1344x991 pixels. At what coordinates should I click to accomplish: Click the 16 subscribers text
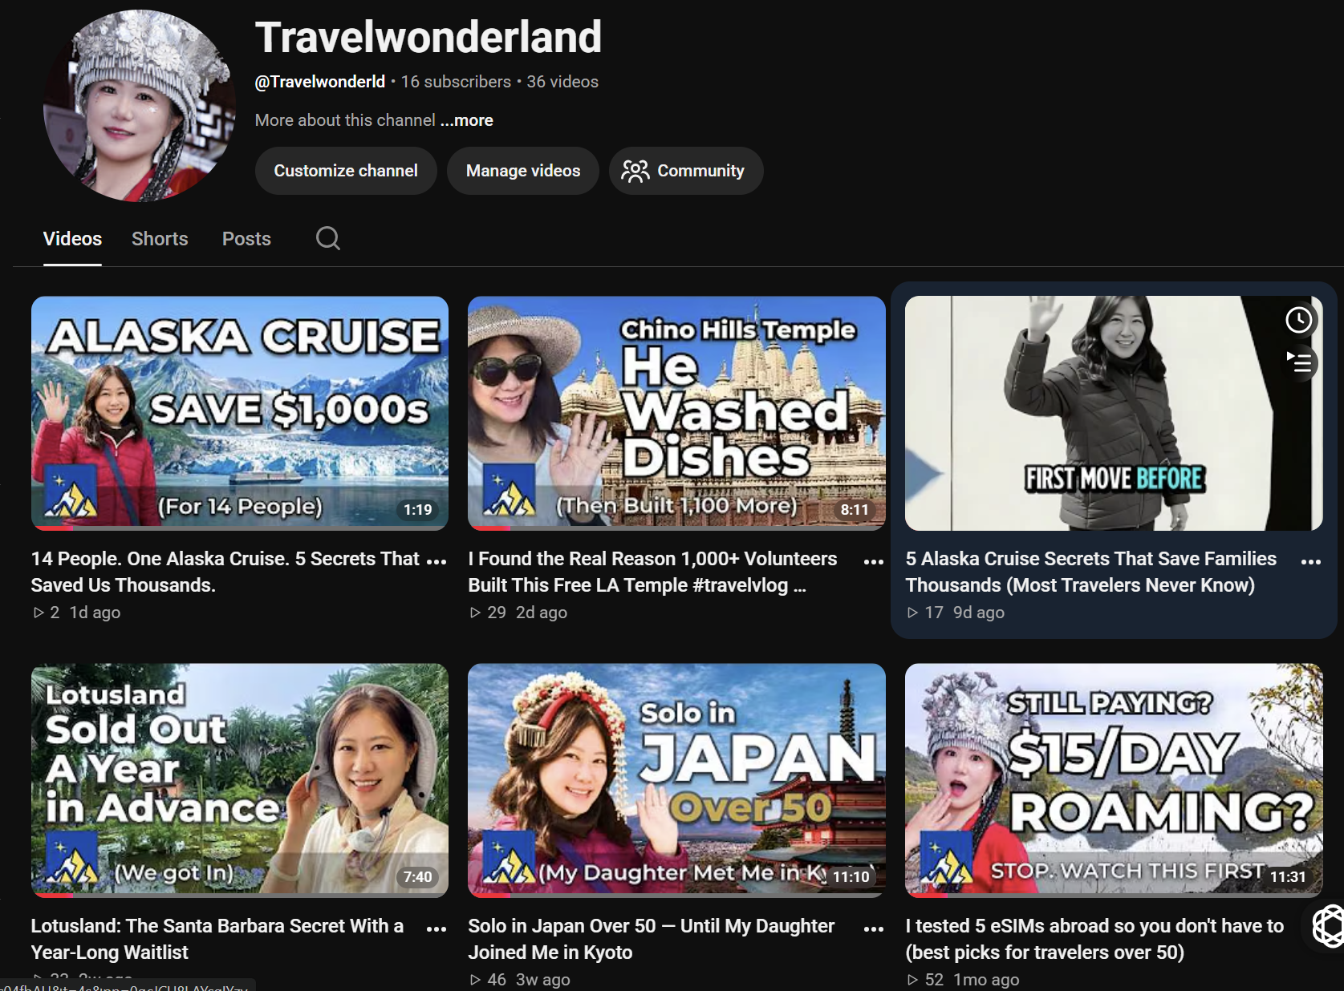pos(456,82)
